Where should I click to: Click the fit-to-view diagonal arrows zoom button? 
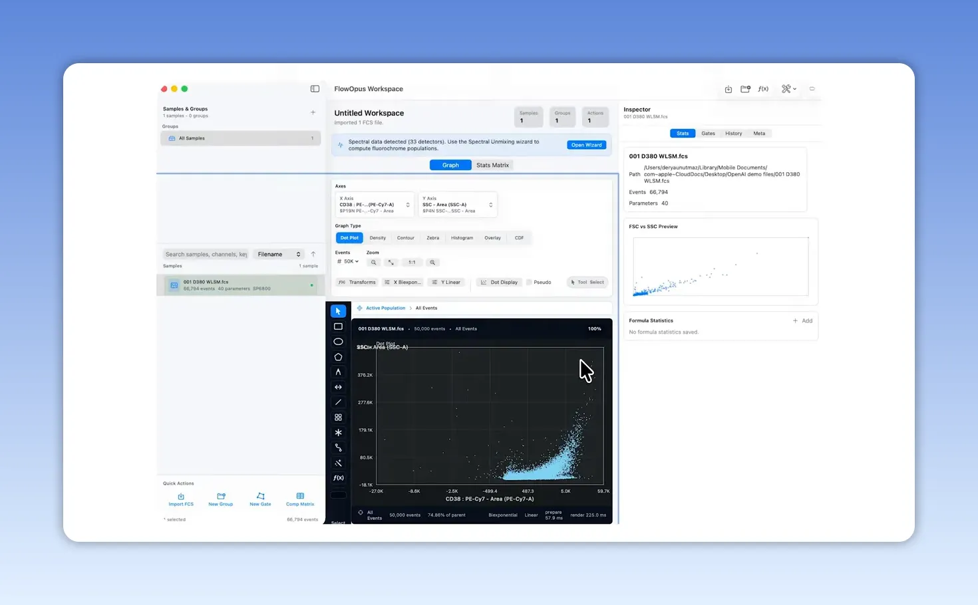391,263
